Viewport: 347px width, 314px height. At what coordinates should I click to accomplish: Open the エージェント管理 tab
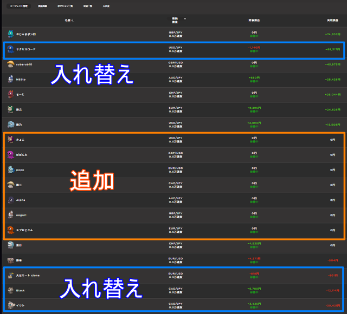point(19,6)
